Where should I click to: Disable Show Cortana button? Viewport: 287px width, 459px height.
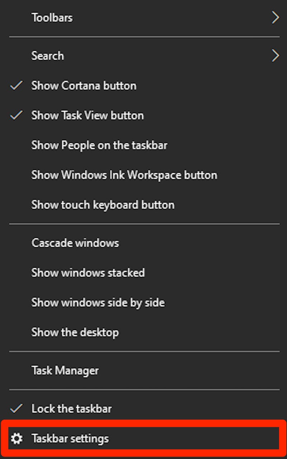pyautogui.click(x=84, y=85)
